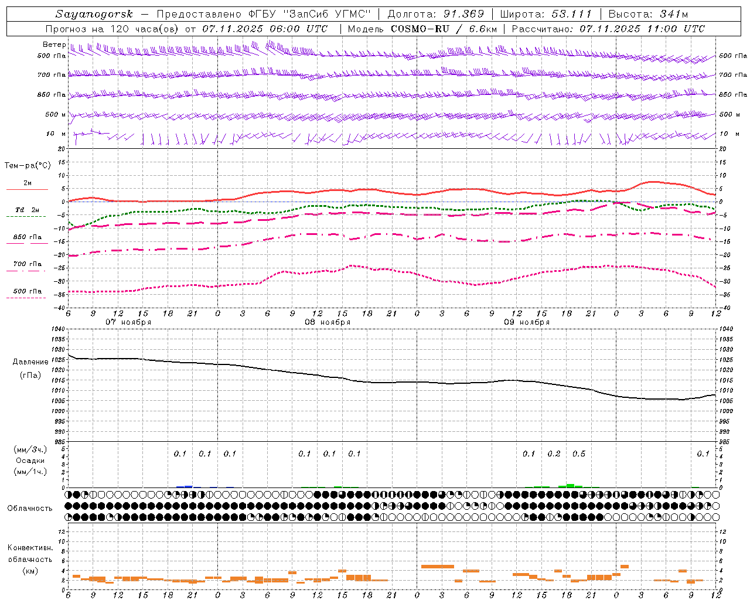Click the green precipitation bar near 18h on 09 ноября
The width and height of the screenshot is (750, 600).
570,486
